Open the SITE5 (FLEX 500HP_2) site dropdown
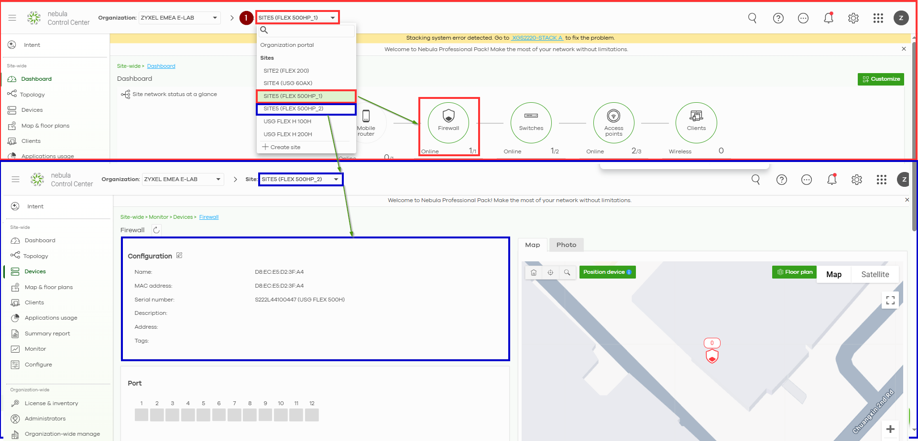The image size is (918, 441). tap(300, 179)
